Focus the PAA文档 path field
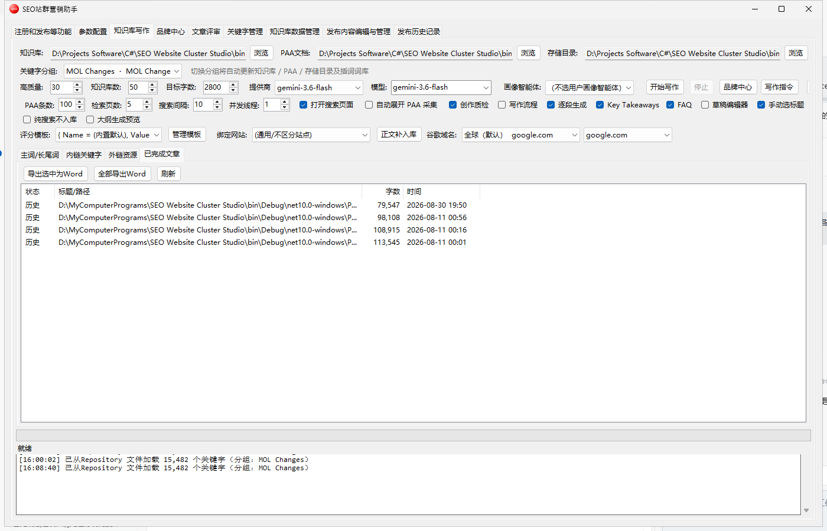The height and width of the screenshot is (531, 827). 415,54
